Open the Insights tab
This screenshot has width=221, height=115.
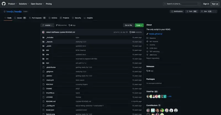[x=88, y=18]
